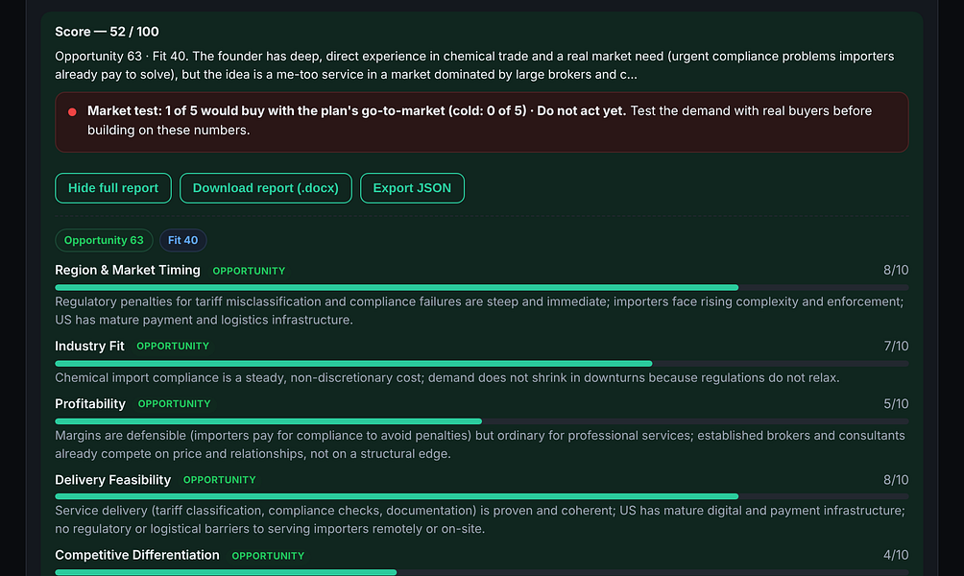
Task: Click the 8/10 score for Region & Market Timing
Action: pyautogui.click(x=896, y=271)
